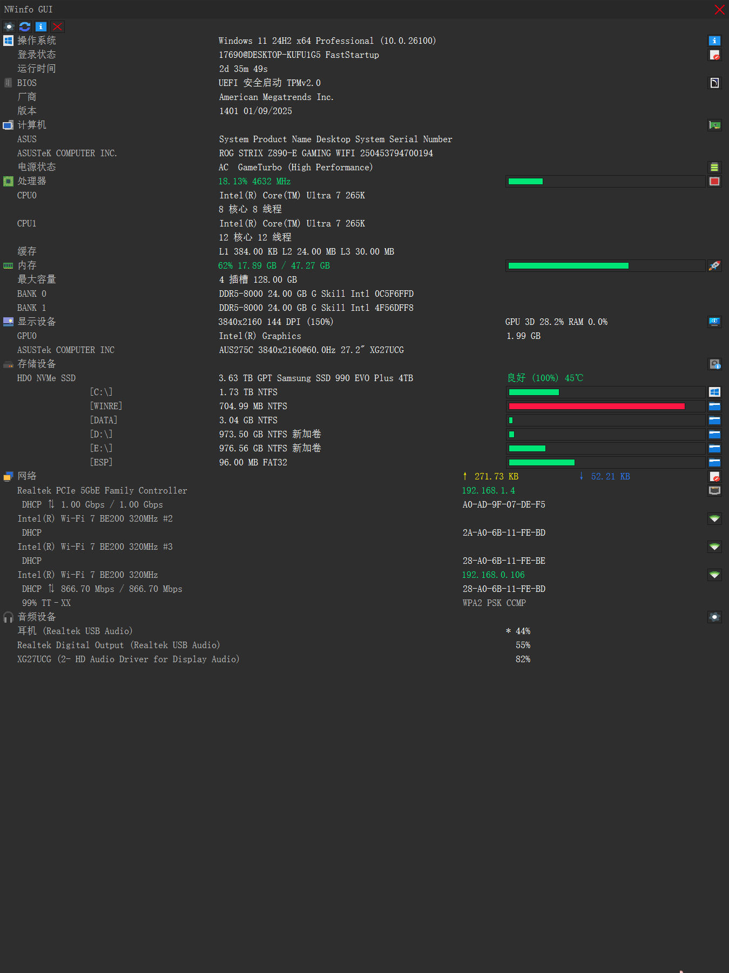Click the IP address 192.168.0.106
729x973 pixels.
tap(494, 575)
